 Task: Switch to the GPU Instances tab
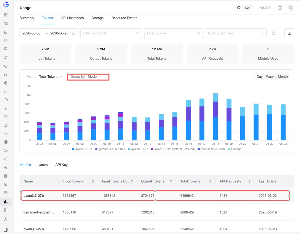point(72,18)
